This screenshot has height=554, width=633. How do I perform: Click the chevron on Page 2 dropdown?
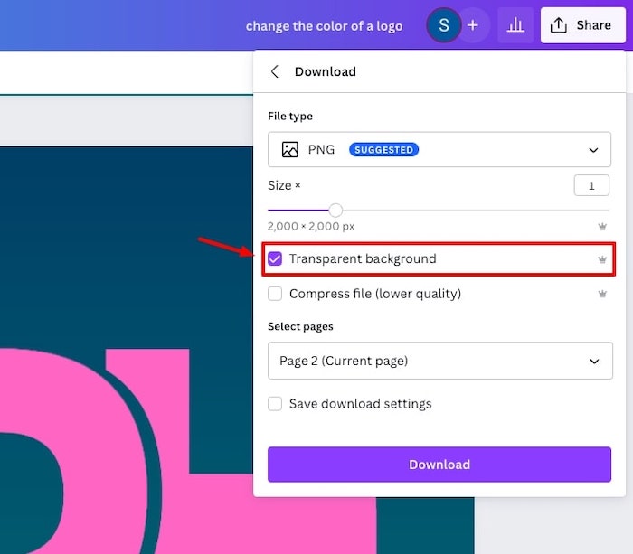594,362
